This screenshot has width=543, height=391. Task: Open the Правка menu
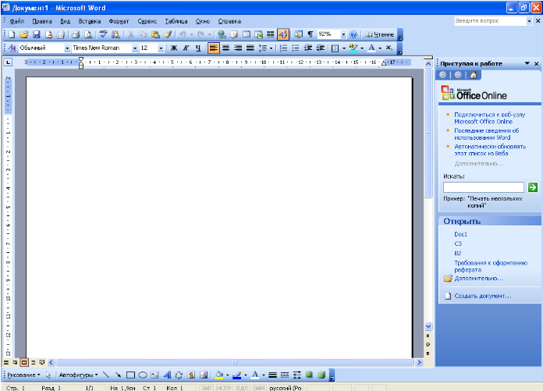point(42,21)
